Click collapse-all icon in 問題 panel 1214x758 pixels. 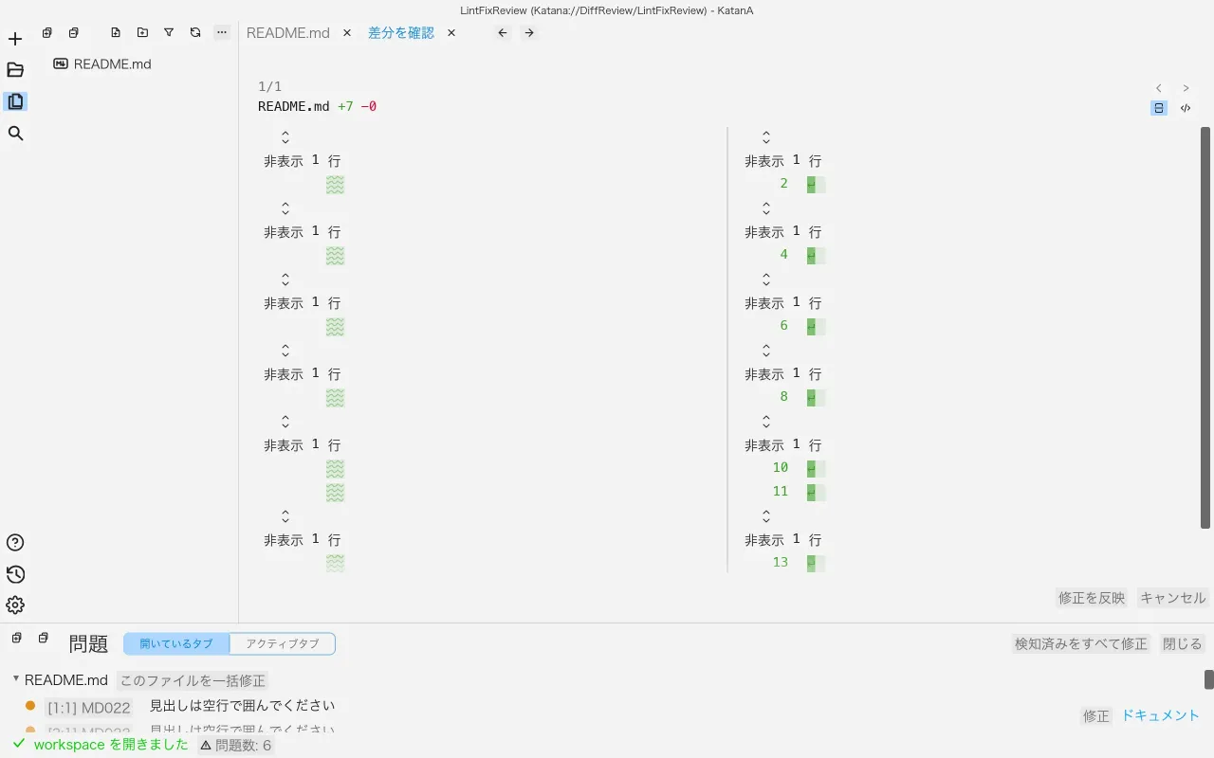(x=43, y=638)
